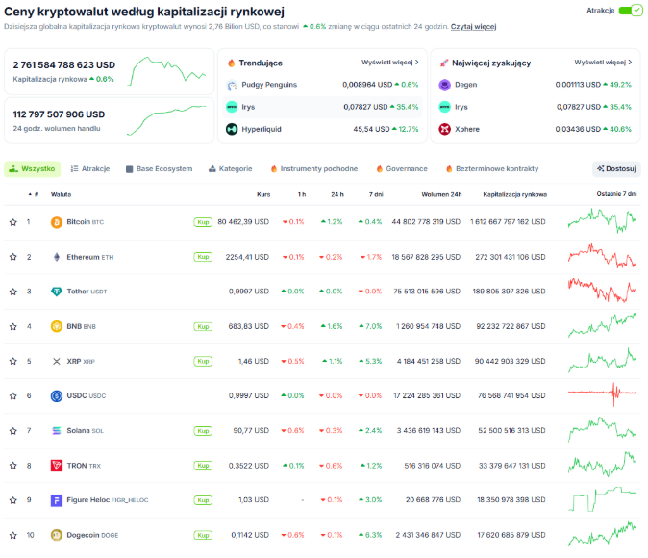This screenshot has width=648, height=558.
Task: Mark Solana as favorite with star
Action: [x=13, y=431]
